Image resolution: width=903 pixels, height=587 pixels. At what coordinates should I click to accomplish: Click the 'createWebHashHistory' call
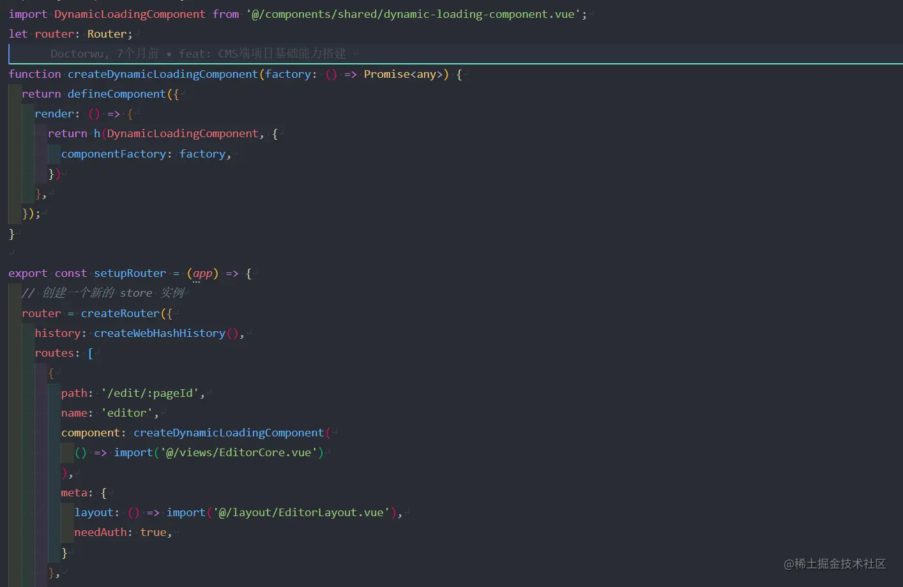click(160, 333)
